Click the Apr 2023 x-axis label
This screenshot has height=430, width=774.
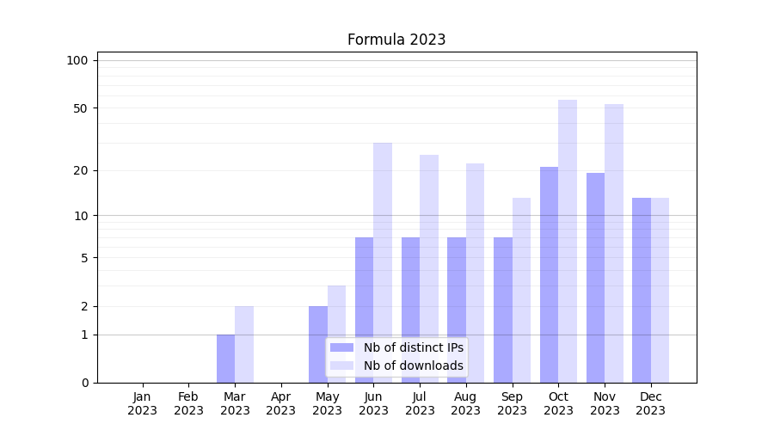tap(281, 403)
